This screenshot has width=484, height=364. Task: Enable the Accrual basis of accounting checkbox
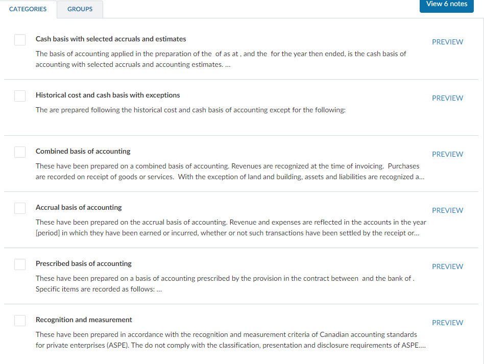(x=20, y=208)
